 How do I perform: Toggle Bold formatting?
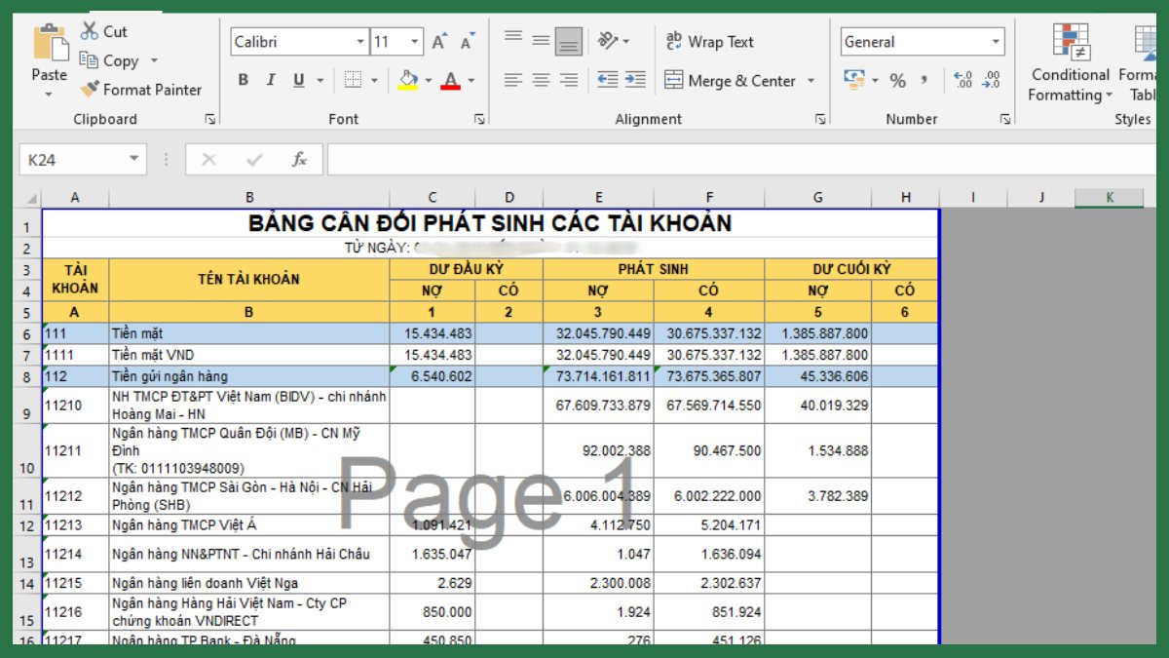coord(243,80)
